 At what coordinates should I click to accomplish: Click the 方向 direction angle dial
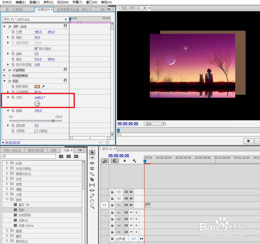37,104
